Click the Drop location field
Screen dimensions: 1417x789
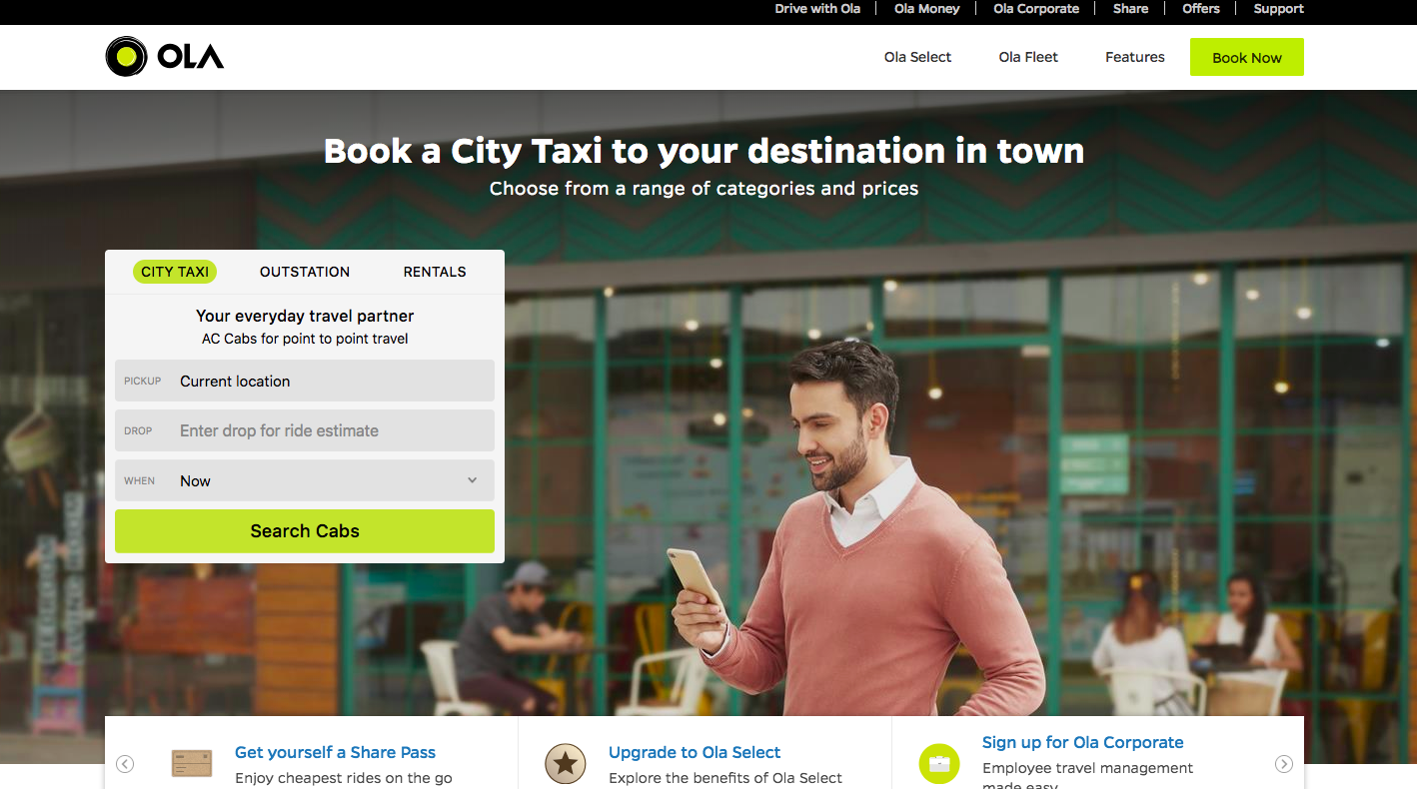[305, 430]
